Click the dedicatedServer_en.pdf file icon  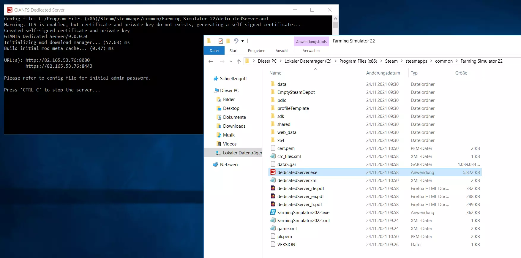273,196
